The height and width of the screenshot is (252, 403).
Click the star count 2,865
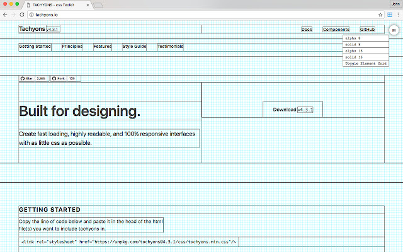pos(41,78)
